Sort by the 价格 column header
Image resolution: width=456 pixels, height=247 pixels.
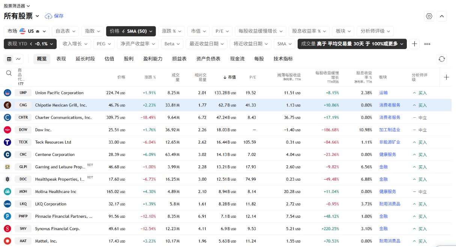(121, 77)
